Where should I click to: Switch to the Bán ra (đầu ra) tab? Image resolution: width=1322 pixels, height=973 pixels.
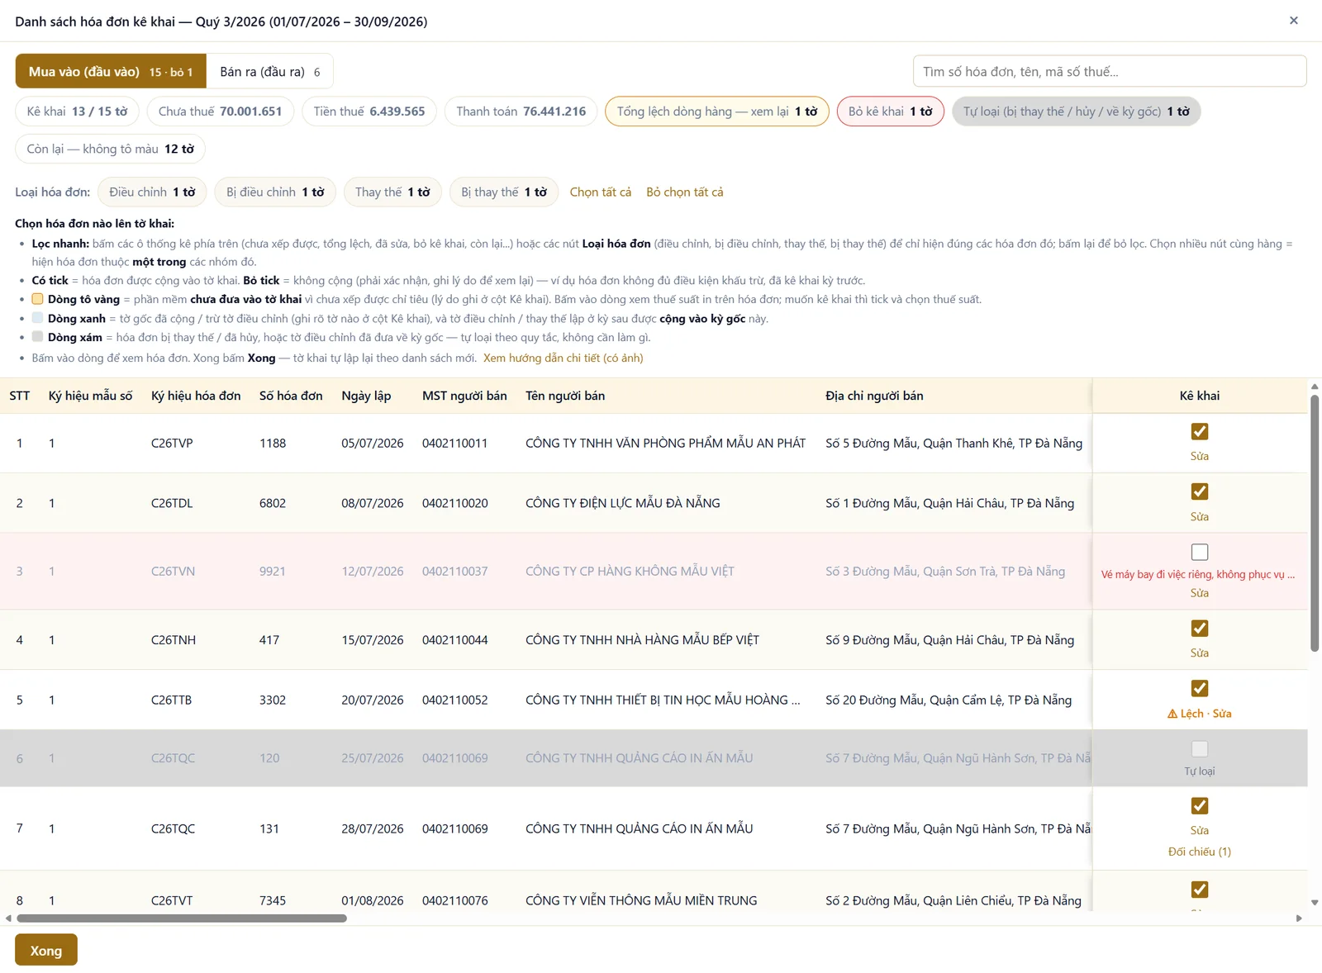coord(270,72)
